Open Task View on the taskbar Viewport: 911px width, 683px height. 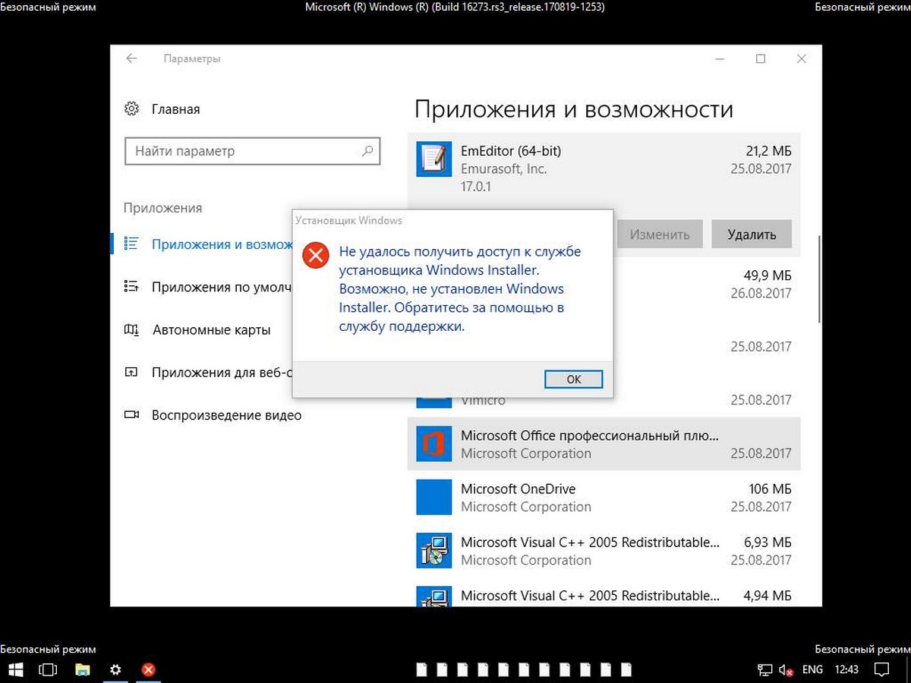point(48,669)
